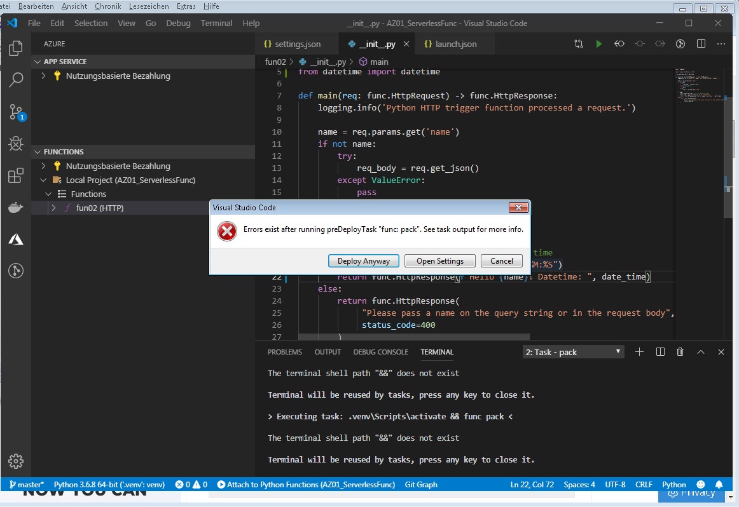Click the fun02 breadcrumb segment
Screen dimensions: 739x507
(275, 62)
